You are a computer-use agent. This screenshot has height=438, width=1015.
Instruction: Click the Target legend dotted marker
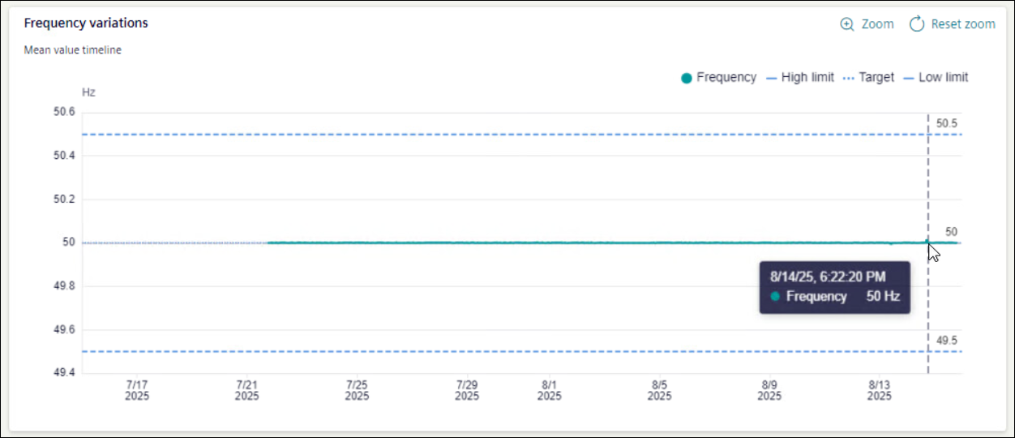[x=849, y=78]
